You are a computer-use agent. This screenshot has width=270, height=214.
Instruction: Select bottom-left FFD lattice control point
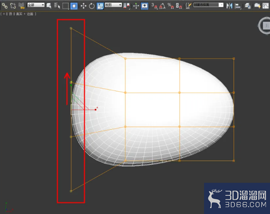tap(71, 191)
